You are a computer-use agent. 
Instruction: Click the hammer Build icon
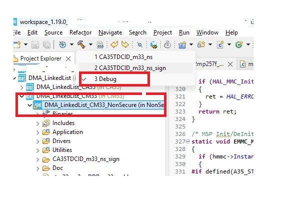81,44
